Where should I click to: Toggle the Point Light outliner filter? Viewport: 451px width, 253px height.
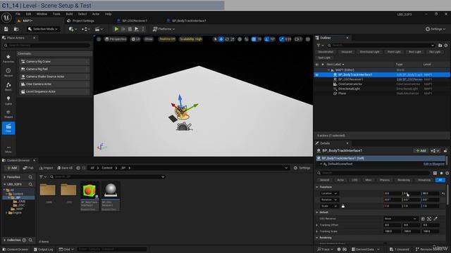pos(394,52)
